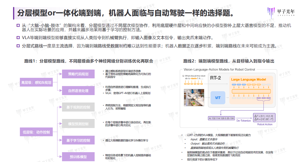Click the grey 基于规则的控制 box
The width and height of the screenshot is (308, 162).
(78, 107)
